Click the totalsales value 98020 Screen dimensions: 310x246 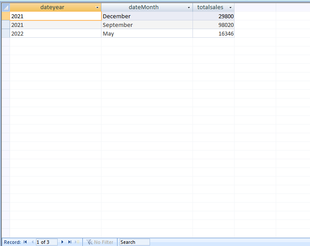(x=213, y=25)
